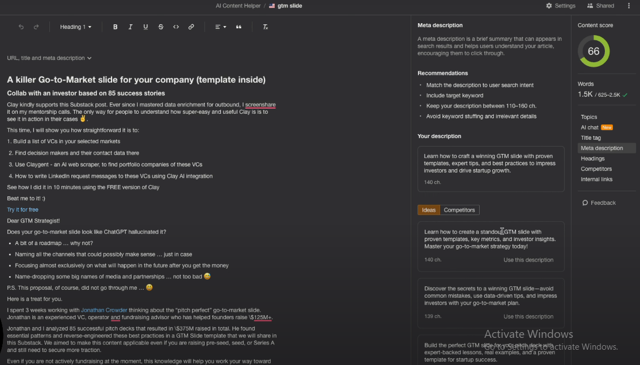640x365 pixels.
Task: Apply italic formatting
Action: pos(130,27)
